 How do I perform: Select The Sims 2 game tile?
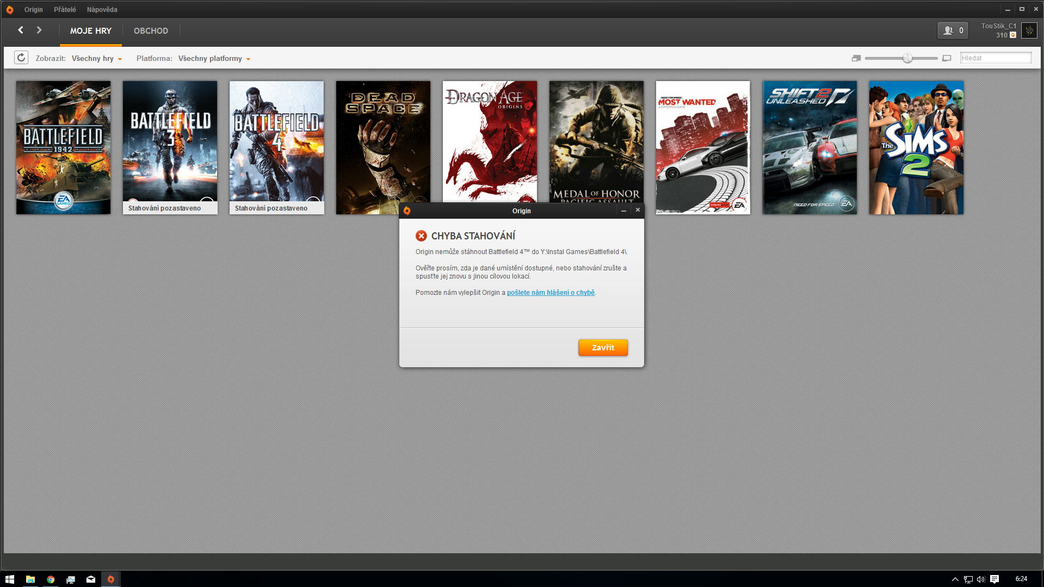(916, 147)
